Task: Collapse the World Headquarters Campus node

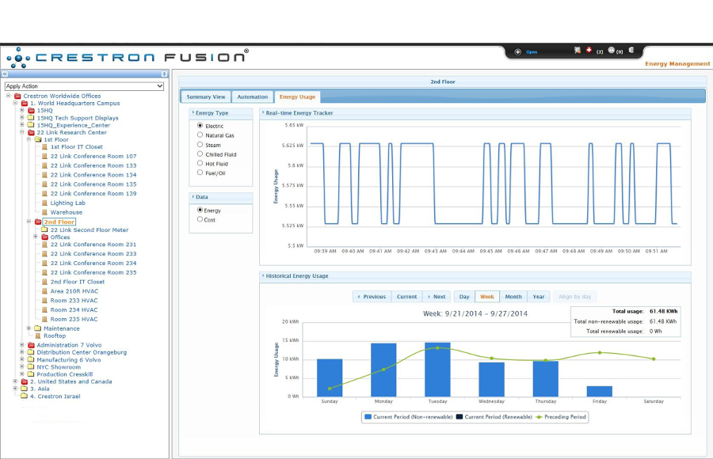Action: pyautogui.click(x=15, y=103)
